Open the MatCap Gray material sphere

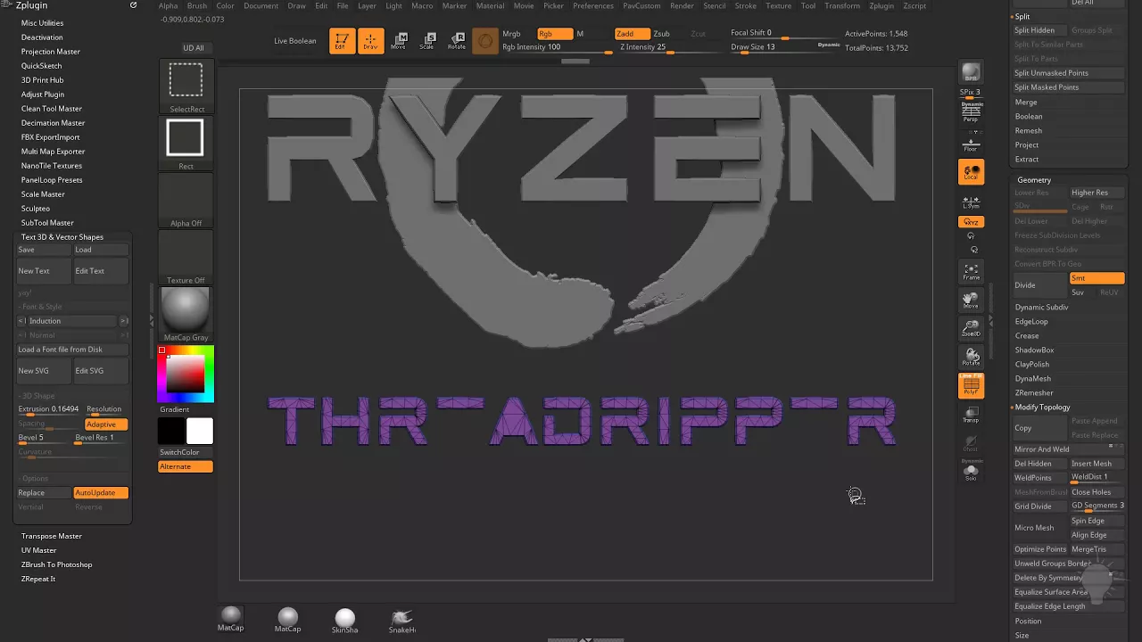tap(186, 314)
